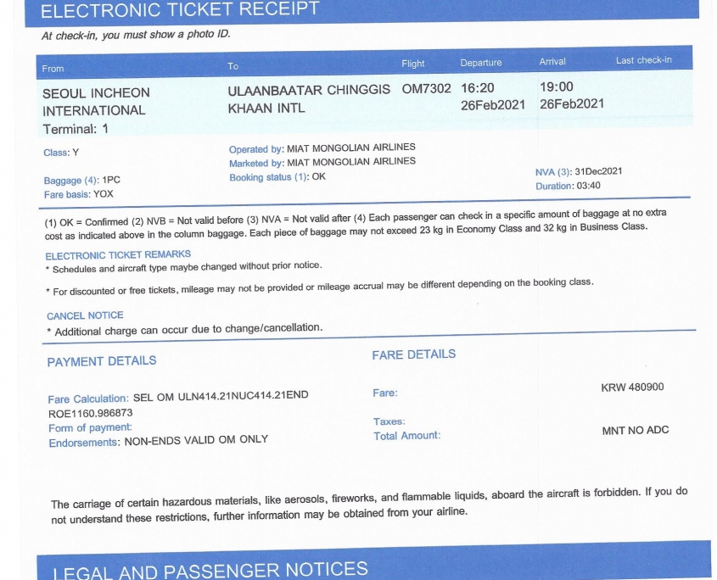Click the Fare basis: YOX field
Image resolution: width=717 pixels, height=580 pixels.
click(x=79, y=194)
